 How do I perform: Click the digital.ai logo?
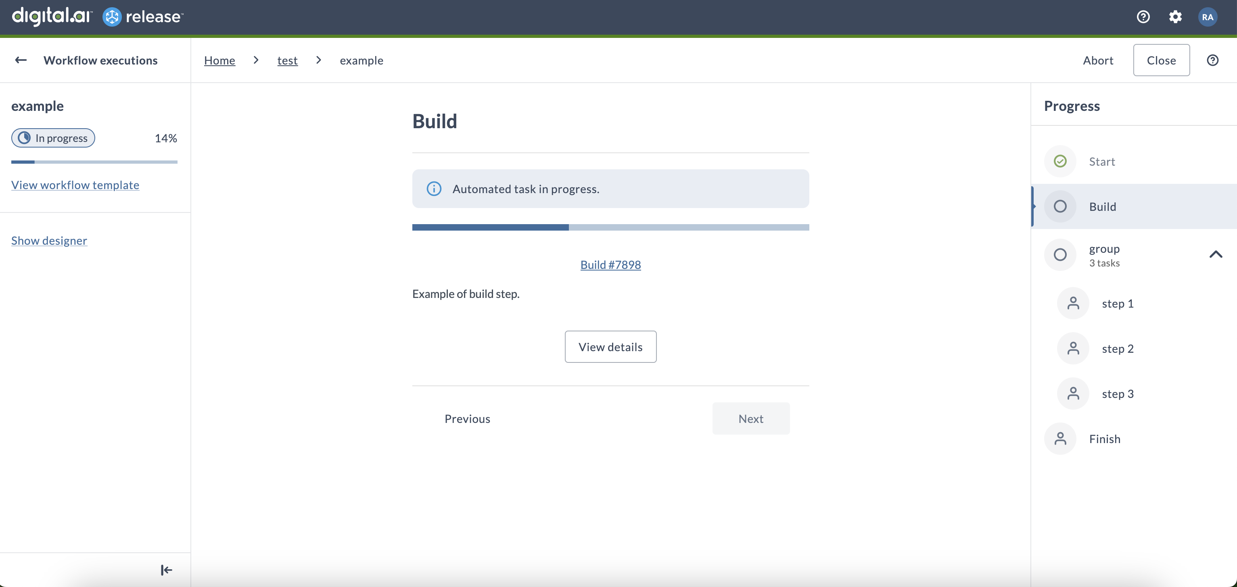click(x=52, y=16)
